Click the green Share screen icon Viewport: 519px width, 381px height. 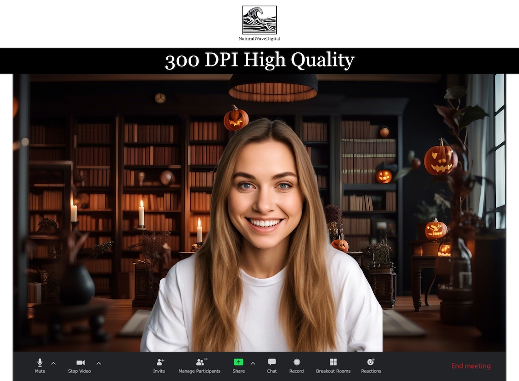238,362
